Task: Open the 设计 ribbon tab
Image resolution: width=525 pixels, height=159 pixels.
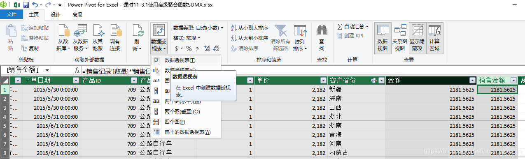Action: [55, 15]
